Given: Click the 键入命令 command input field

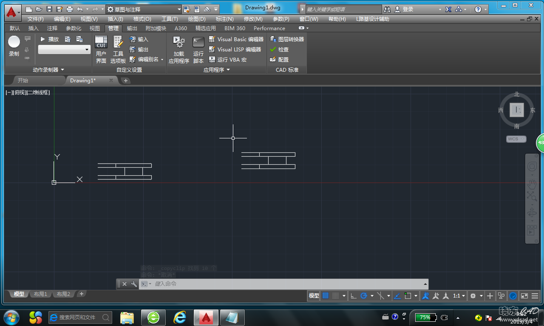Looking at the screenshot, I should point(289,284).
